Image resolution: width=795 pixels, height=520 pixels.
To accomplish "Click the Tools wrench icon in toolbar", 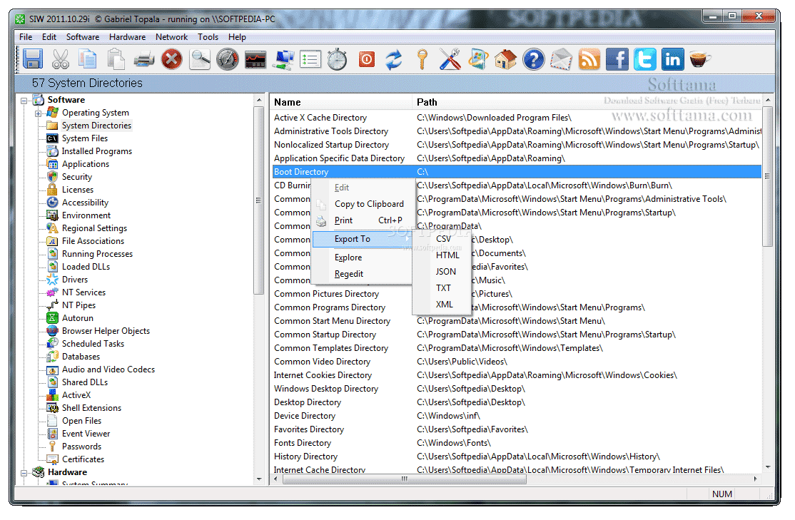I will coord(450,59).
